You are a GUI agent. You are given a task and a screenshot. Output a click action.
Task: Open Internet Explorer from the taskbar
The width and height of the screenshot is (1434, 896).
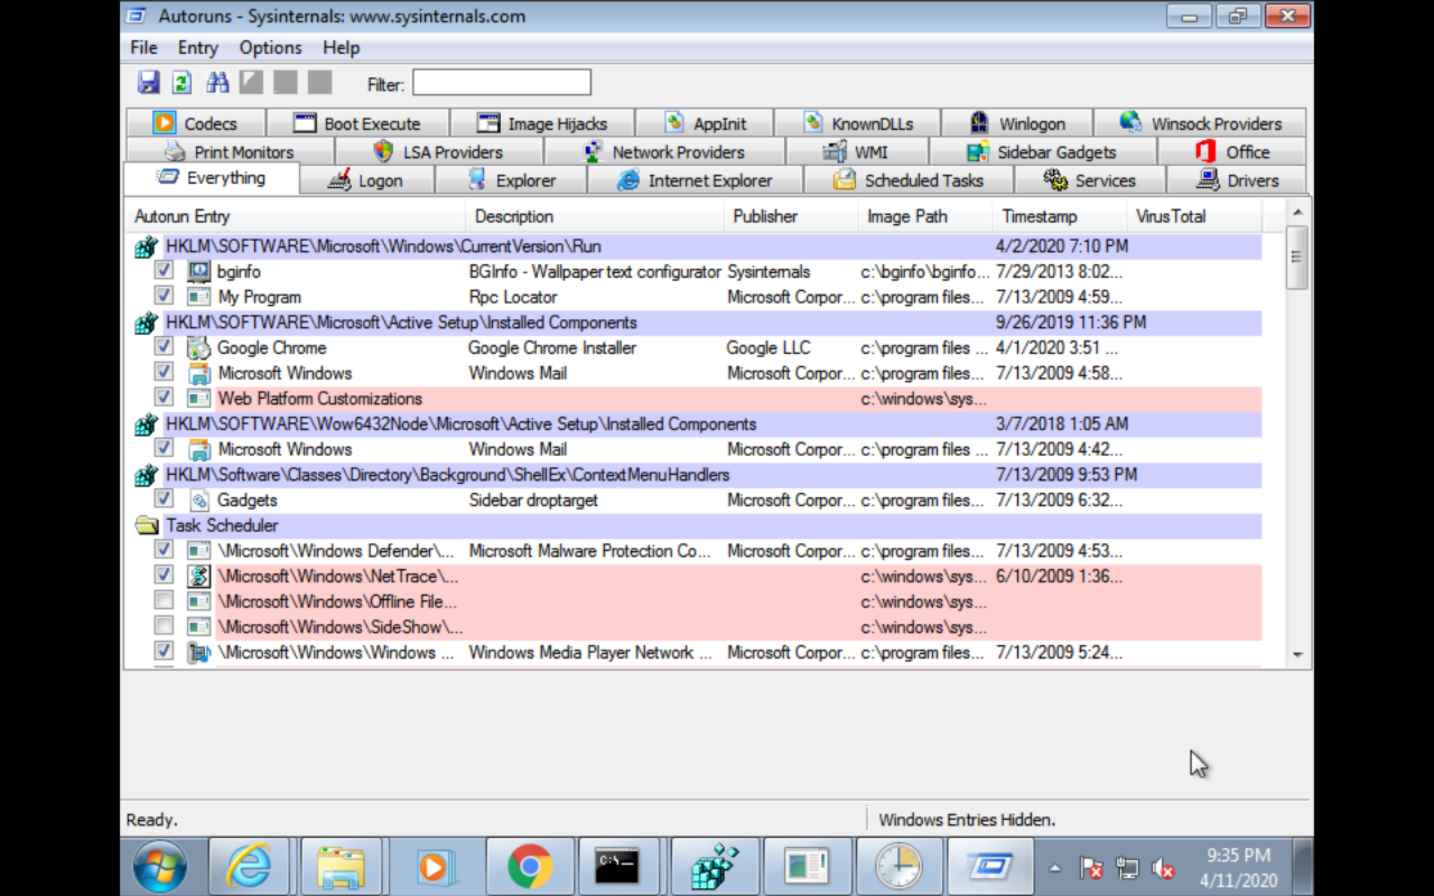tap(249, 866)
